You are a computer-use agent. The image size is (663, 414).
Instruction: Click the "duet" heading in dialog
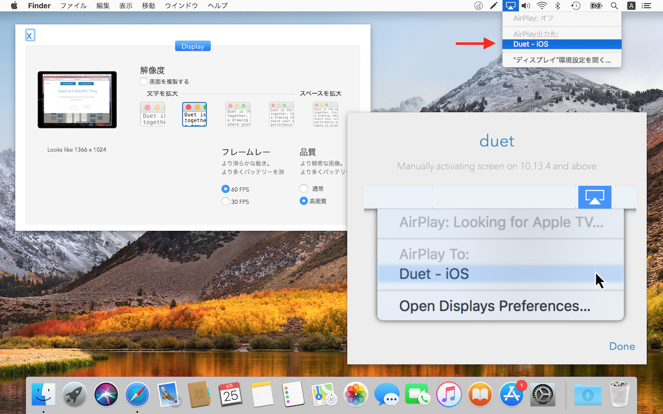tap(497, 141)
